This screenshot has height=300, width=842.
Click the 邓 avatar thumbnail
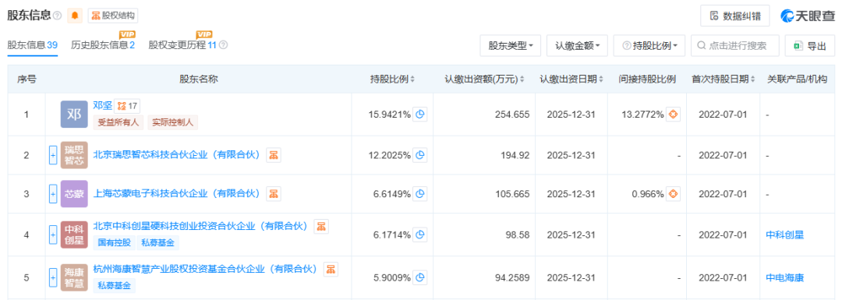pos(74,115)
